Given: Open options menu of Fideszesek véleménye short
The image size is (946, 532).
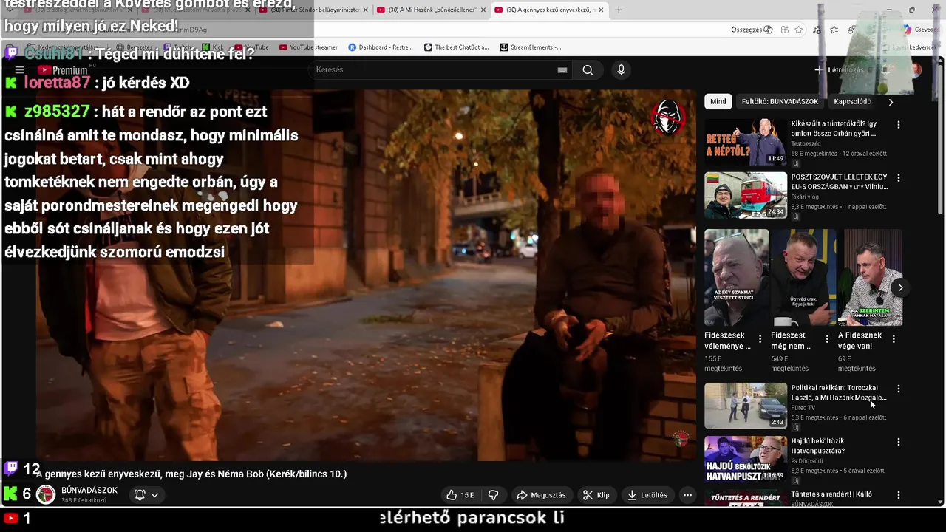Looking at the screenshot, I should pos(760,339).
